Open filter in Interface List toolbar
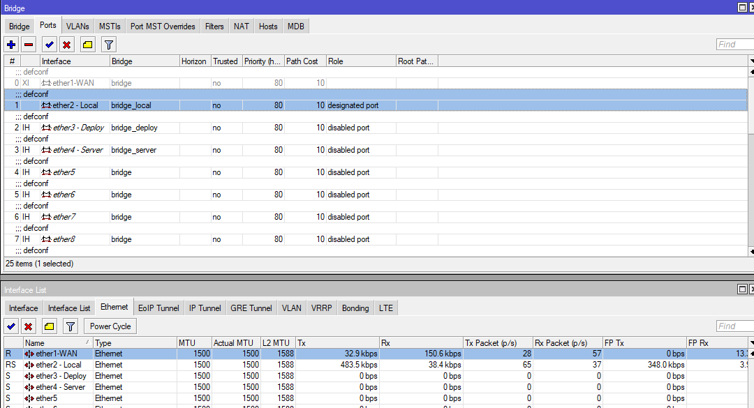Viewport: 754px width, 408px height. coord(71,326)
